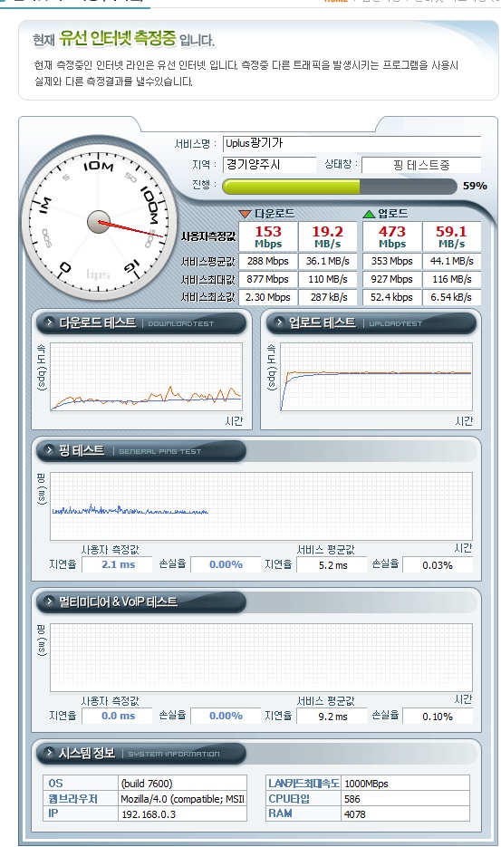Screen dimensions: 501x847
Task: Click the VoIP service loss rate 0.10%
Action: 438,717
